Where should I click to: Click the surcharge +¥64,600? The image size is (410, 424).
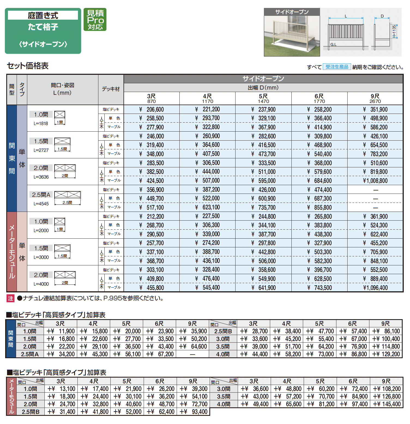193,346
